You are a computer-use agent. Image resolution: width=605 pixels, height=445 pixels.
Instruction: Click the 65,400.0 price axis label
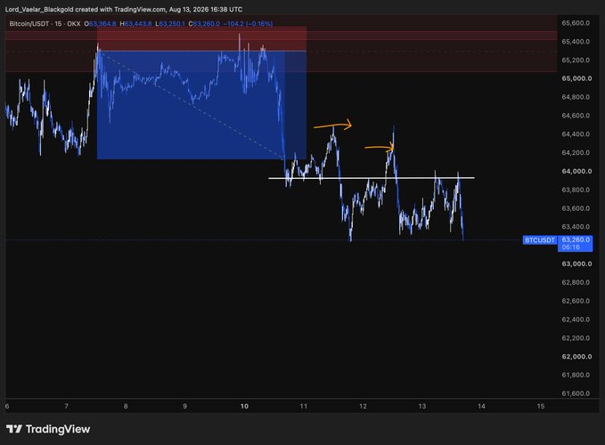point(576,42)
